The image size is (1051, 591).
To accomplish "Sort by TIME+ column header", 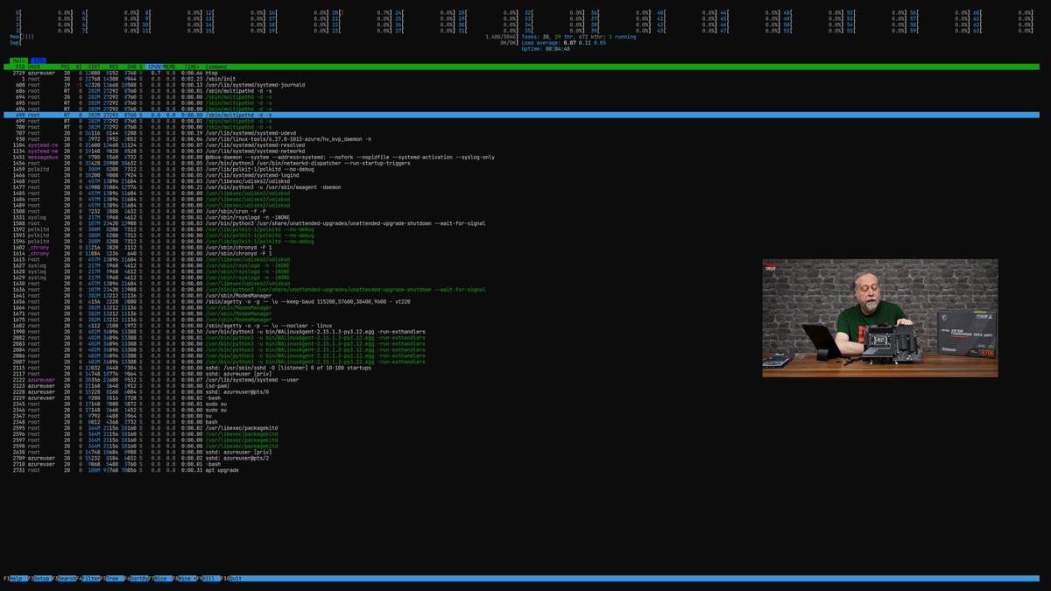I will point(192,67).
